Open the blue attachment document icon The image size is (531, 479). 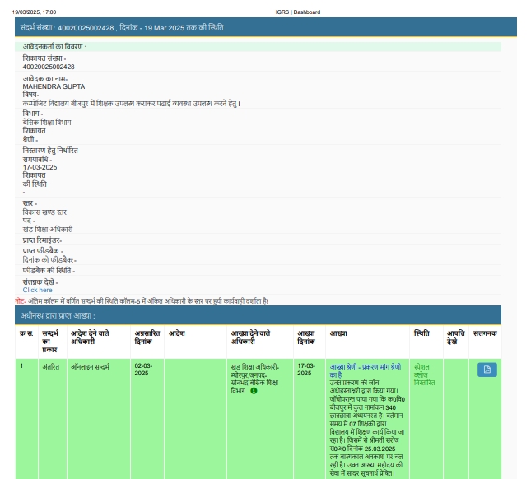point(487,370)
